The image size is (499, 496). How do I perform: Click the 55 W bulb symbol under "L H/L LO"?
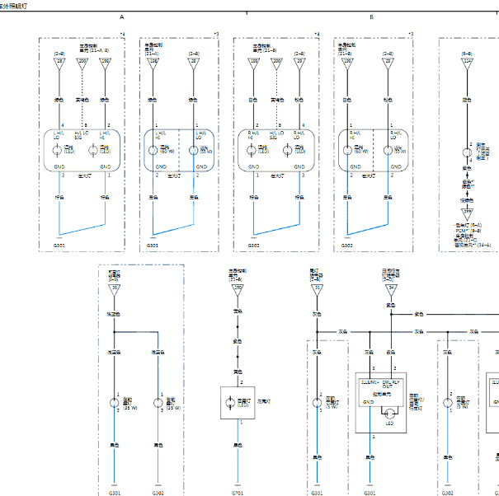tap(193, 150)
